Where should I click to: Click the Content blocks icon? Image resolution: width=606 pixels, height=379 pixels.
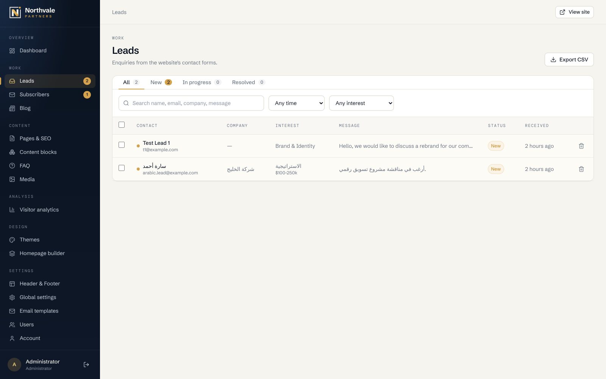point(12,152)
